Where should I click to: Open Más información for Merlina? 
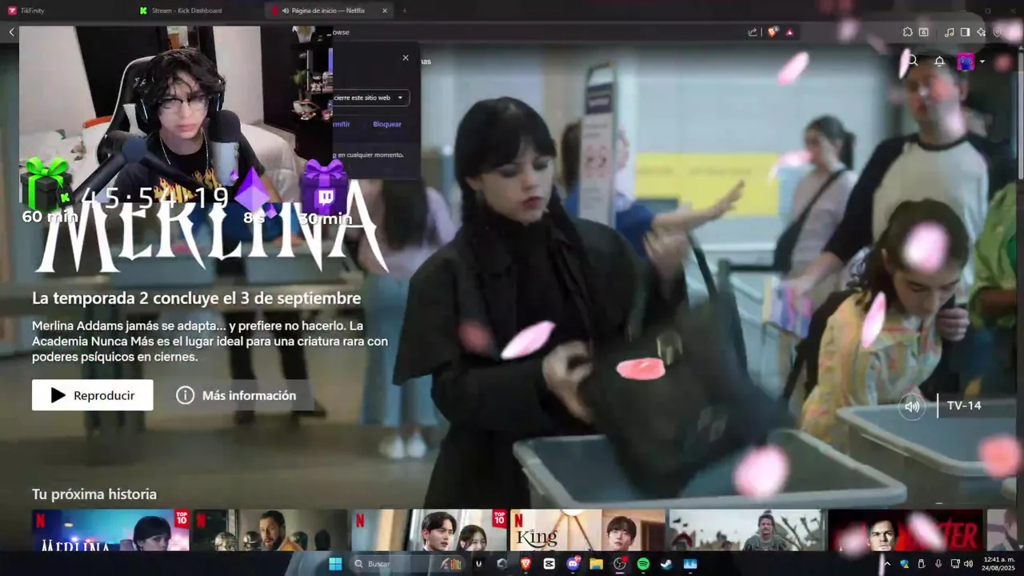[x=237, y=395]
